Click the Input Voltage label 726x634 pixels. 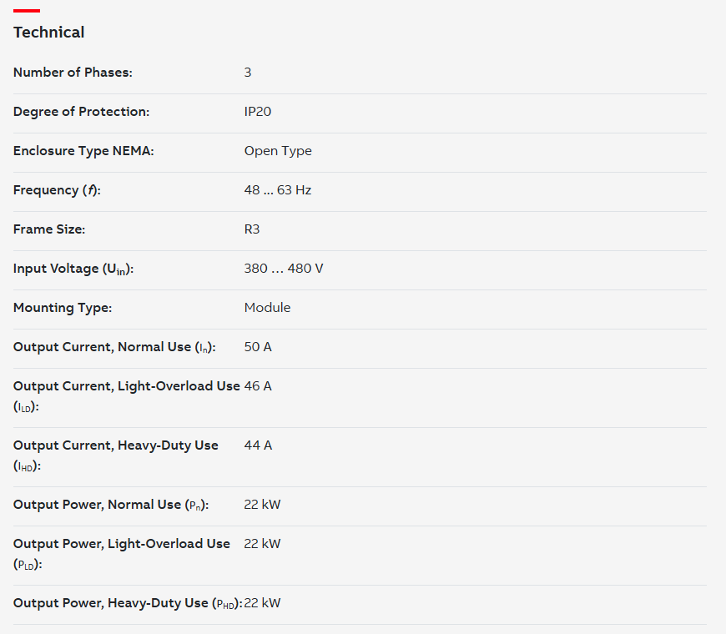click(x=73, y=269)
